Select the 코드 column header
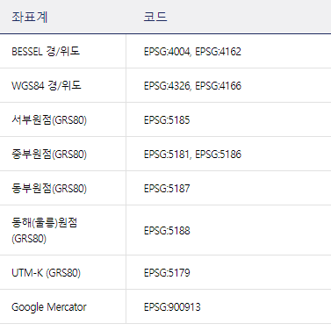 228,17
